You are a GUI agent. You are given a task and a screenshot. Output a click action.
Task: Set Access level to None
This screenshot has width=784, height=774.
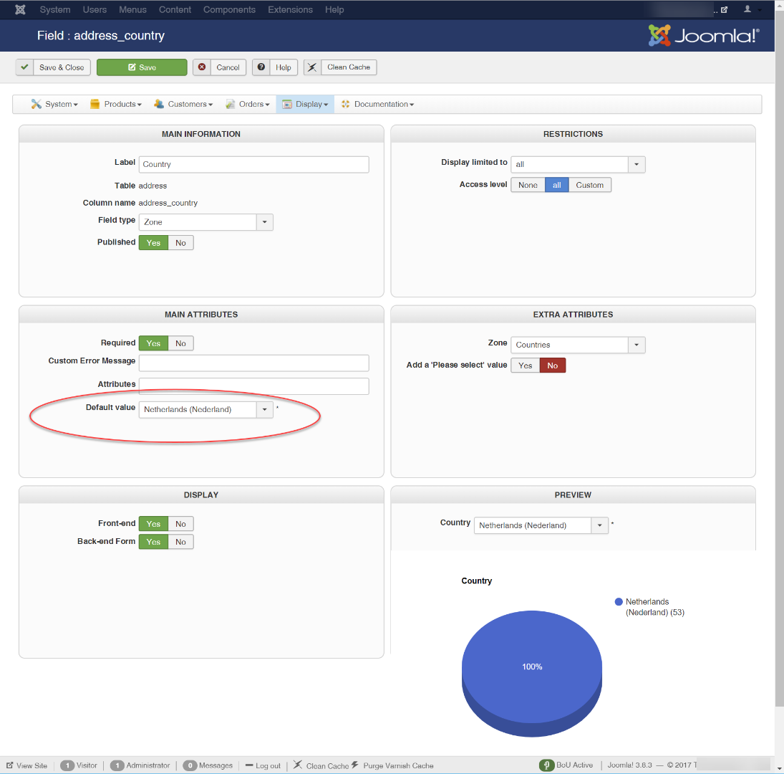[528, 185]
